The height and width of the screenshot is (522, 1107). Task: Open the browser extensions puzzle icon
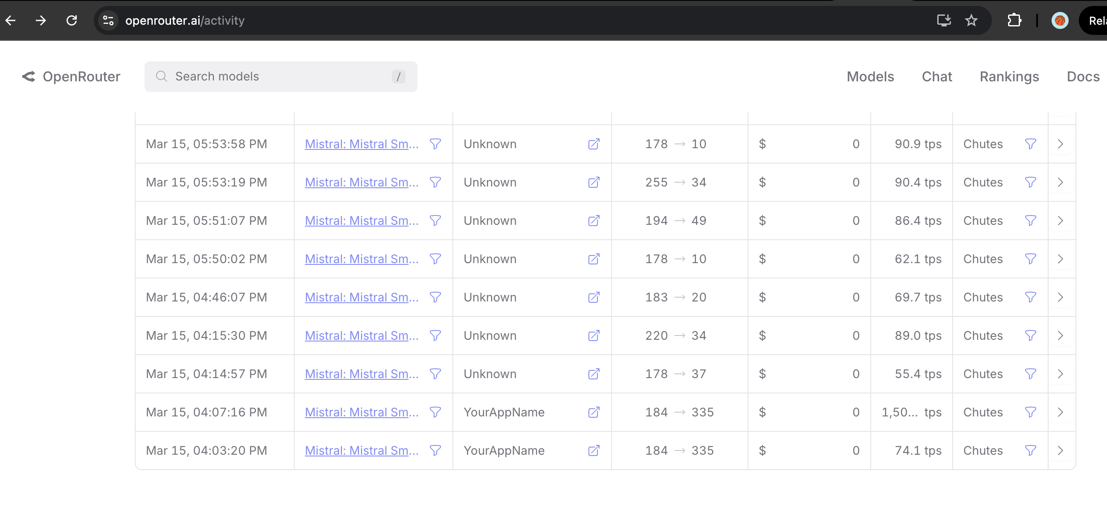(1014, 20)
